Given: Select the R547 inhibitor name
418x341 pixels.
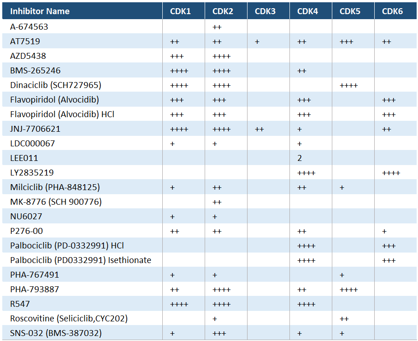Looking at the screenshot, I should point(20,304).
